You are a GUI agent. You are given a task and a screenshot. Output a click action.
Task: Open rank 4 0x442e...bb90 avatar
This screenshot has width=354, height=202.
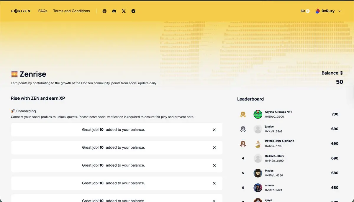[x=258, y=158]
